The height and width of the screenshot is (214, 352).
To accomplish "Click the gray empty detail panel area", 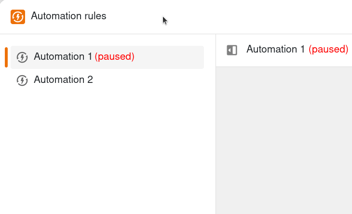I will pos(284,140).
